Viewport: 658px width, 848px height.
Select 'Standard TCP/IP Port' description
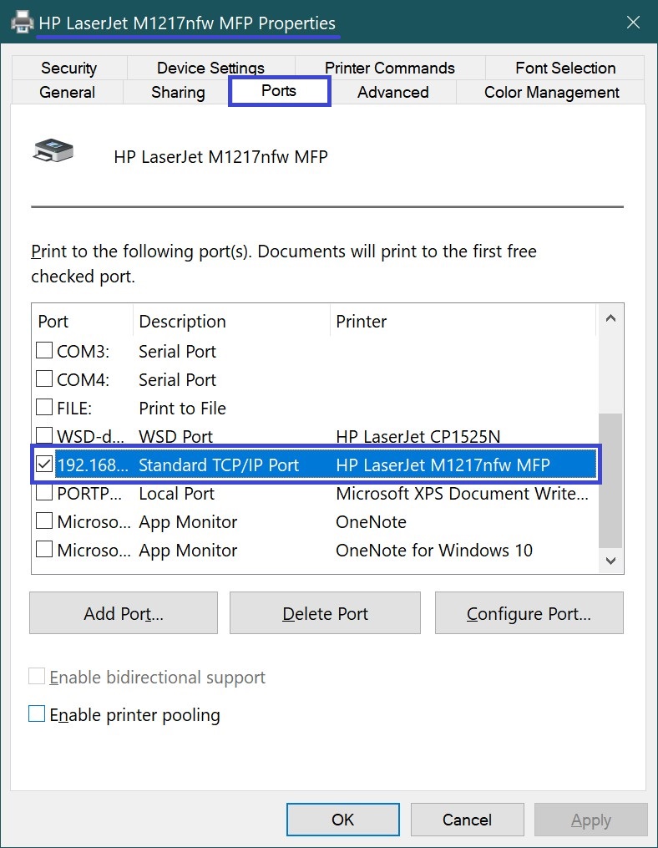(219, 465)
